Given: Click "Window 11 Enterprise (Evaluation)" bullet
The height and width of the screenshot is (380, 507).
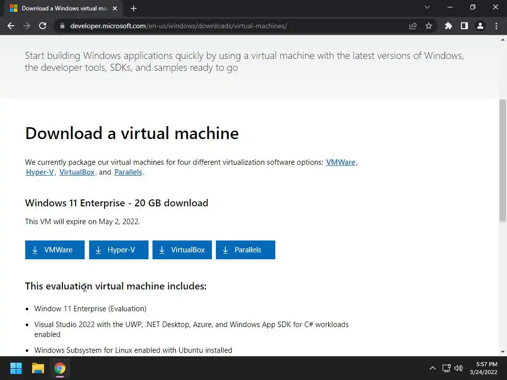Looking at the screenshot, I should point(90,309).
